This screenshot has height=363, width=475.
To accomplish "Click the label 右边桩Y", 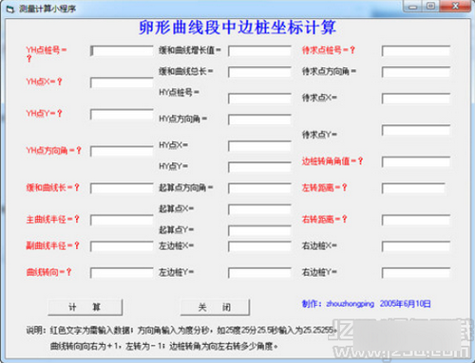I will pyautogui.click(x=319, y=272).
